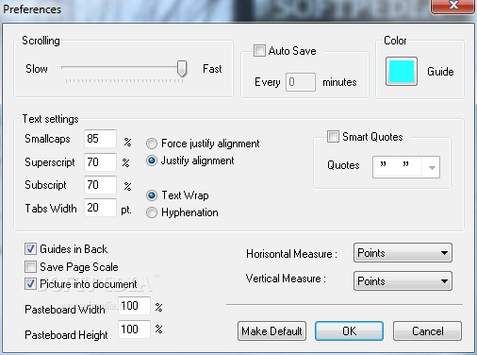
Task: Click the Make Default button
Action: 271,331
